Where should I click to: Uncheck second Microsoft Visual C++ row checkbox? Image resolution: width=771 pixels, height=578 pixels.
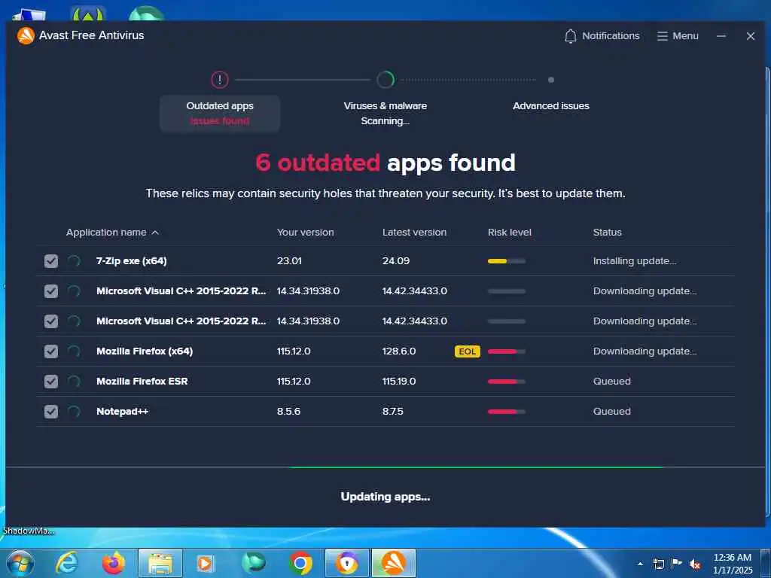51,321
